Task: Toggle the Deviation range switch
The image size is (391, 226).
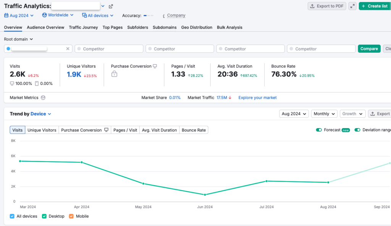Action: click(357, 130)
